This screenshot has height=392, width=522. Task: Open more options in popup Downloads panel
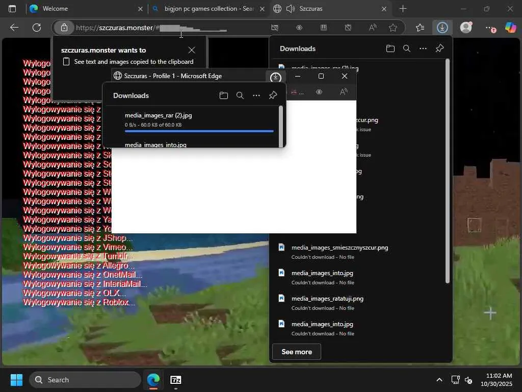click(256, 95)
